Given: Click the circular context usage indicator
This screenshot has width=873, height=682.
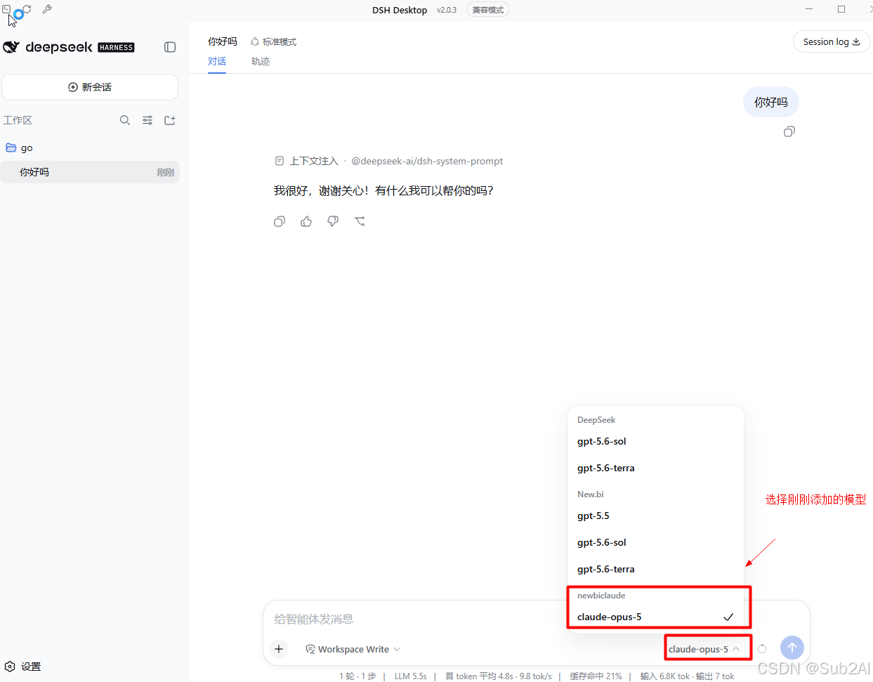Looking at the screenshot, I should click(x=762, y=649).
